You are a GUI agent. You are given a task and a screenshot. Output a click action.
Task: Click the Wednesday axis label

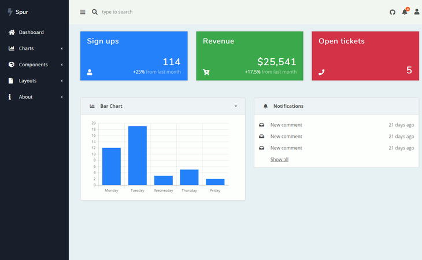(x=164, y=190)
